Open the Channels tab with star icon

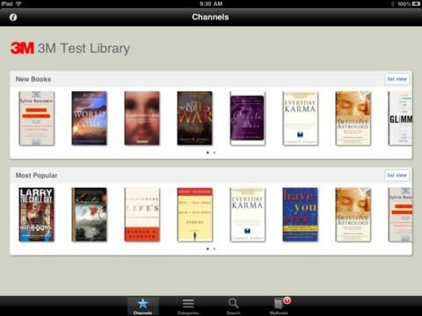[142, 306]
